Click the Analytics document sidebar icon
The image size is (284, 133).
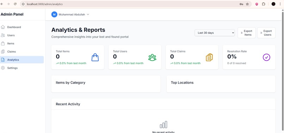pyautogui.click(x=3, y=60)
